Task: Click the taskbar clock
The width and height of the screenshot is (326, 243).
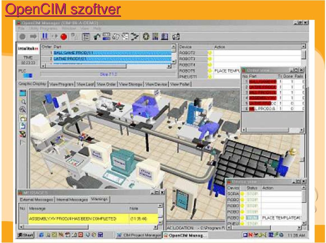Action: [296, 235]
